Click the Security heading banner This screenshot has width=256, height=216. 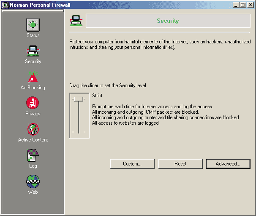pyautogui.click(x=168, y=21)
